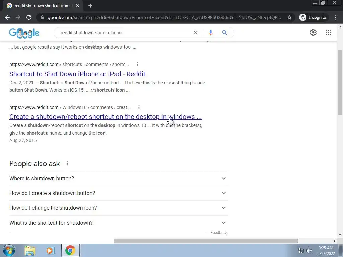Click the volume speaker tray icon
The height and width of the screenshot is (257, 343).
[309, 251]
